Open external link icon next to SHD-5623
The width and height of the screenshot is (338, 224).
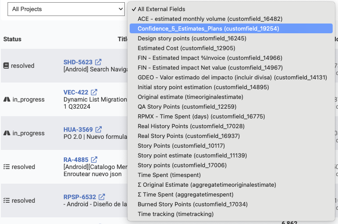98,62
